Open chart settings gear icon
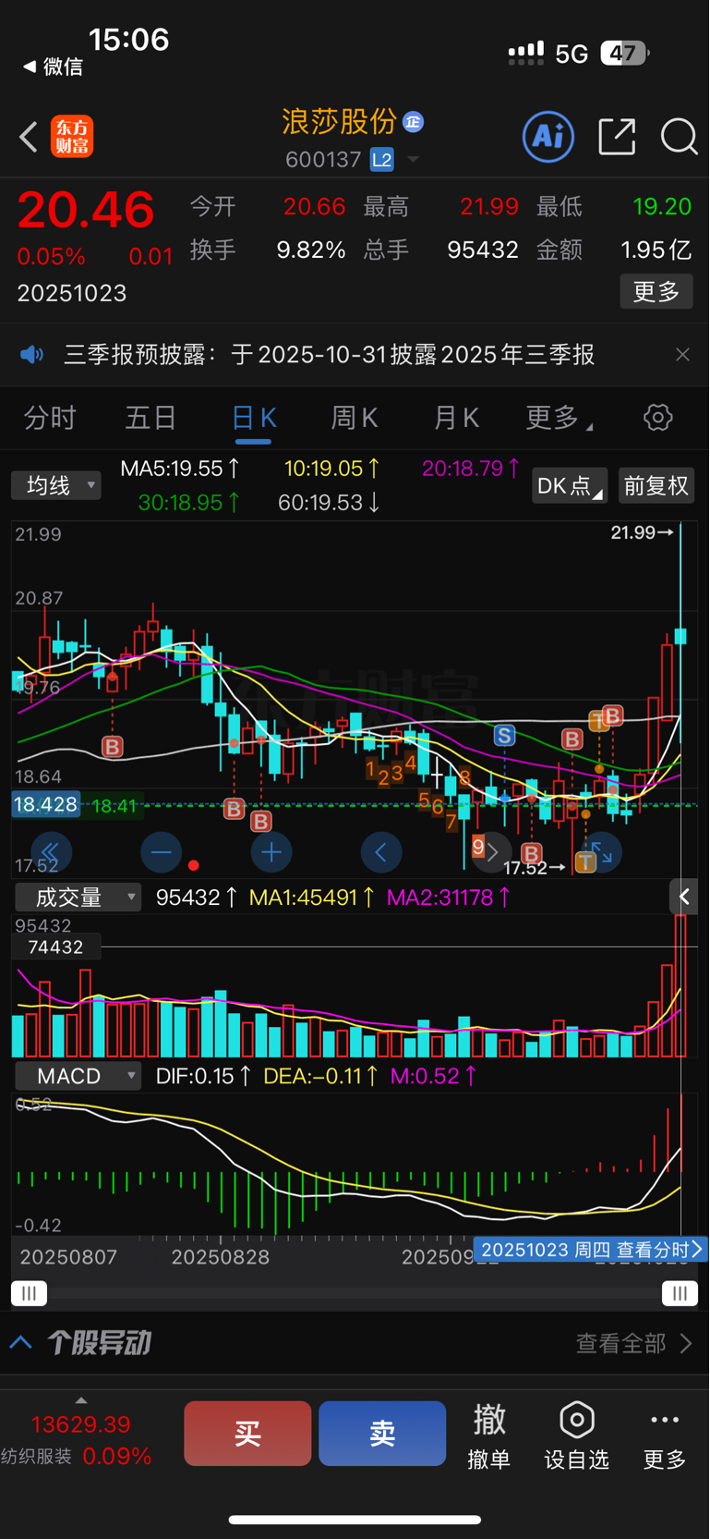Viewport: 710px width, 1539px height. tap(658, 418)
